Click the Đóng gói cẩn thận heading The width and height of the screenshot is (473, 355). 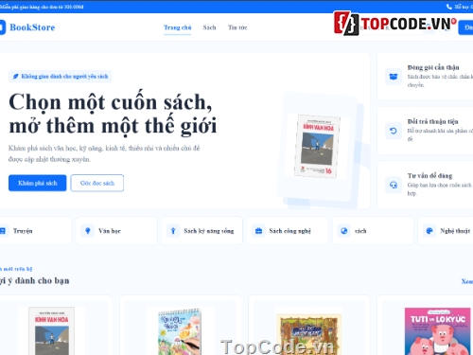[x=433, y=67]
